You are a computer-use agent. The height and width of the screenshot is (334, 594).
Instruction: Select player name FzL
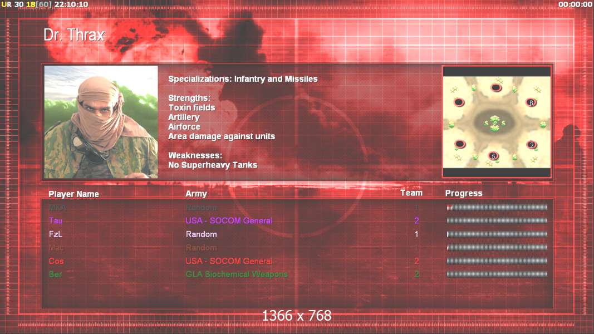[x=56, y=234]
